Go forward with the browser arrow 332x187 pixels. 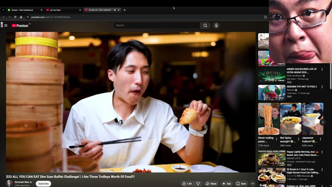(x=9, y=17)
